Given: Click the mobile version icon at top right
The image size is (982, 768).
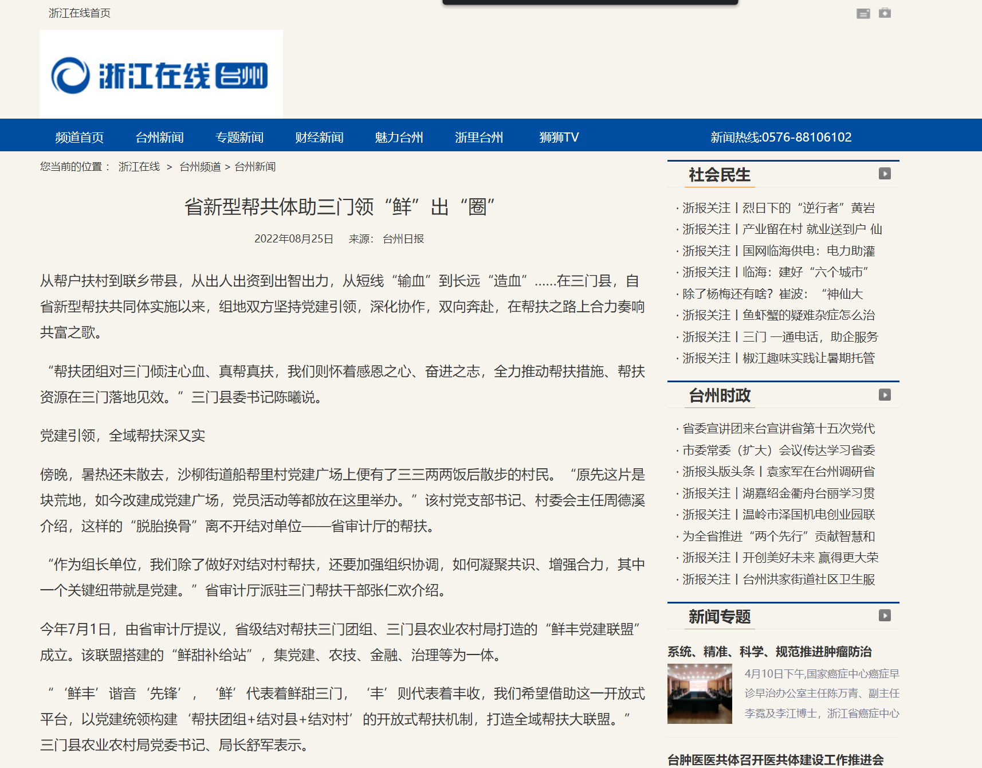Looking at the screenshot, I should click(x=863, y=13).
